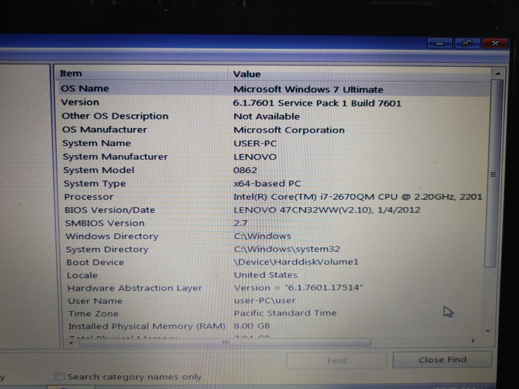Click the 'Intel(R) Core(TM) i7-2670QM' processor value
The width and height of the screenshot is (519, 389).
click(358, 197)
